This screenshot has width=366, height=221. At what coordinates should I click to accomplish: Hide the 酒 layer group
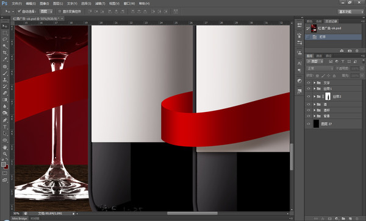tap(308, 104)
